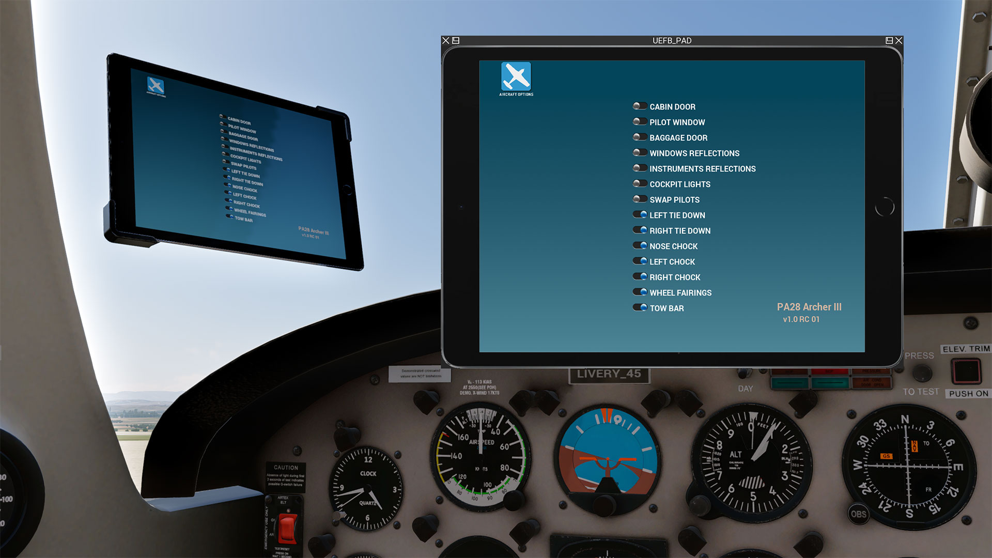This screenshot has width=992, height=558.
Task: Close the UEFB_PAD window with left X
Action: (446, 40)
